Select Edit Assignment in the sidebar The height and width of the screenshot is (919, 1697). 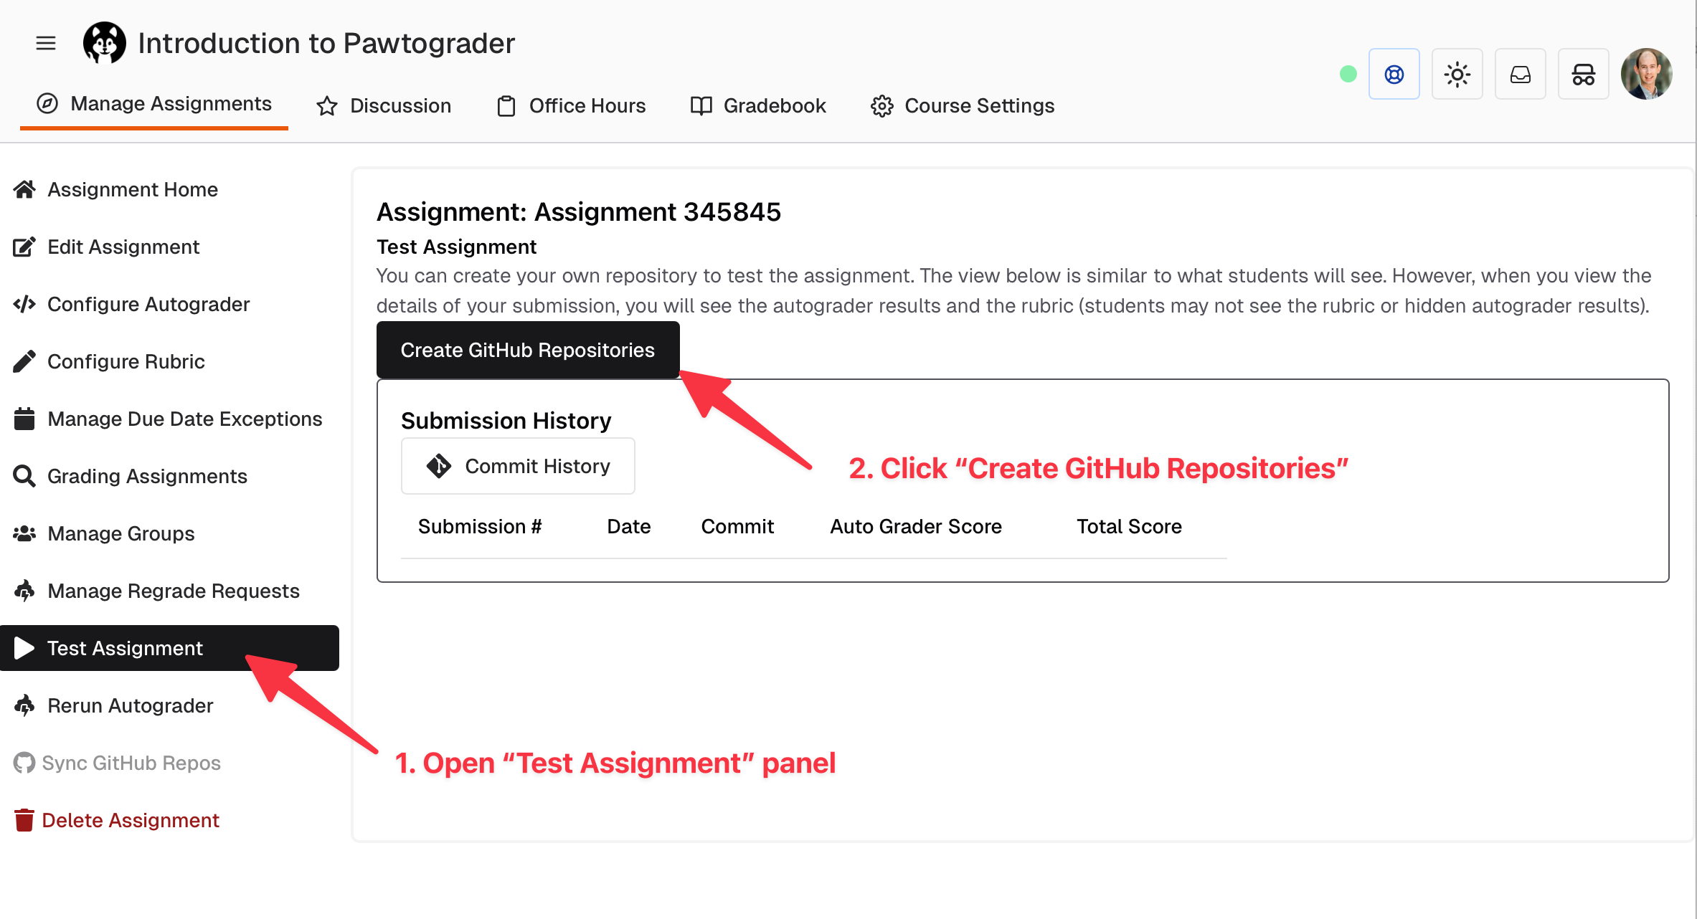[123, 247]
